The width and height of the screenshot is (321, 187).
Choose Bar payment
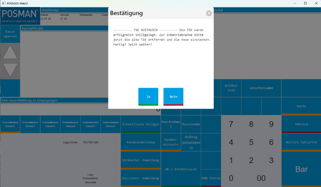[x=301, y=169]
